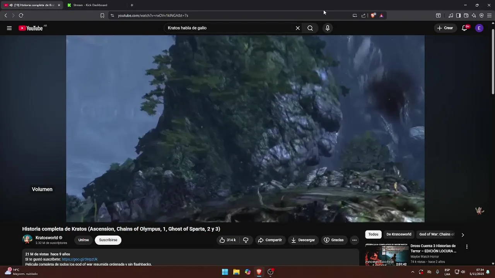Open the account avatar menu

[x=479, y=28]
